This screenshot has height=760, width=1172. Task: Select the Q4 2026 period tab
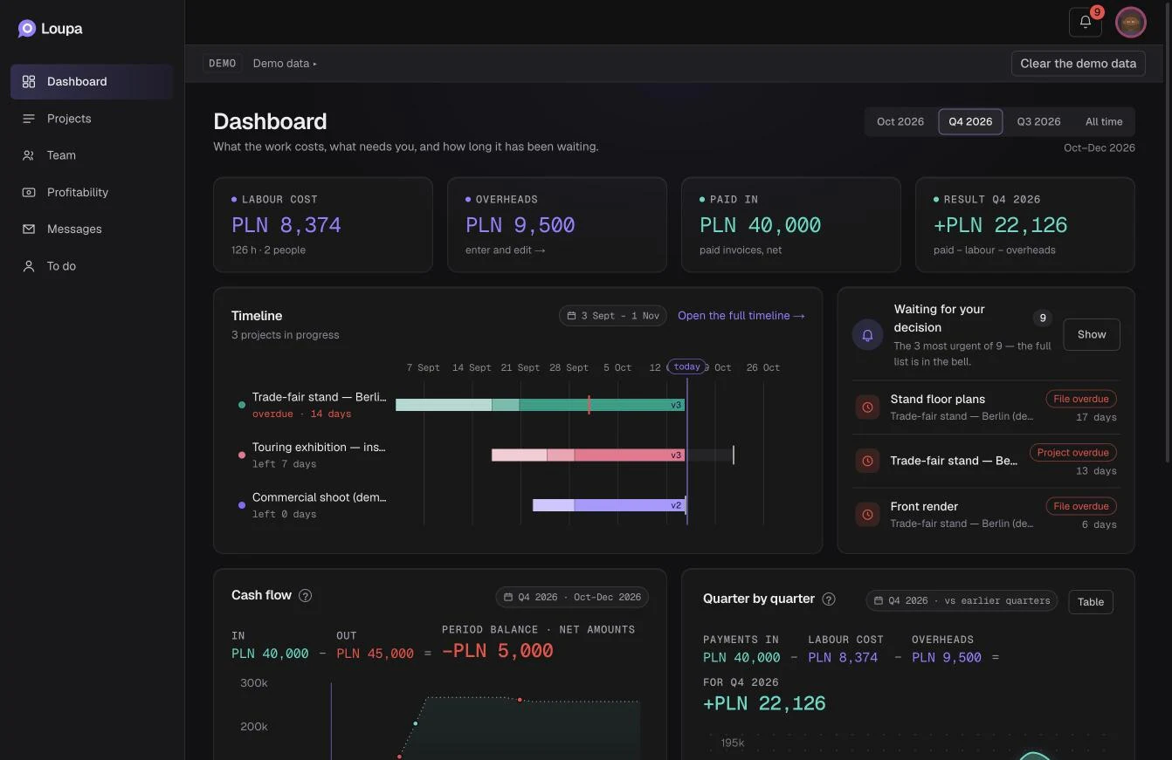[970, 122]
